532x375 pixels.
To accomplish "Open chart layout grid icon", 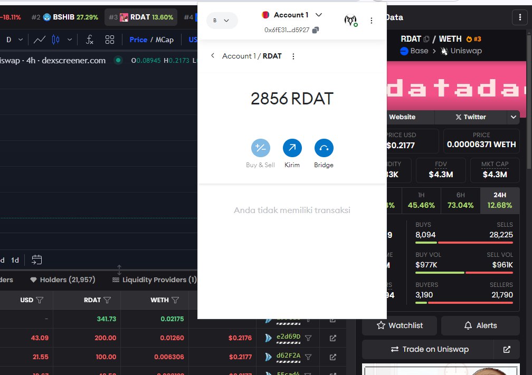I will 110,40.
